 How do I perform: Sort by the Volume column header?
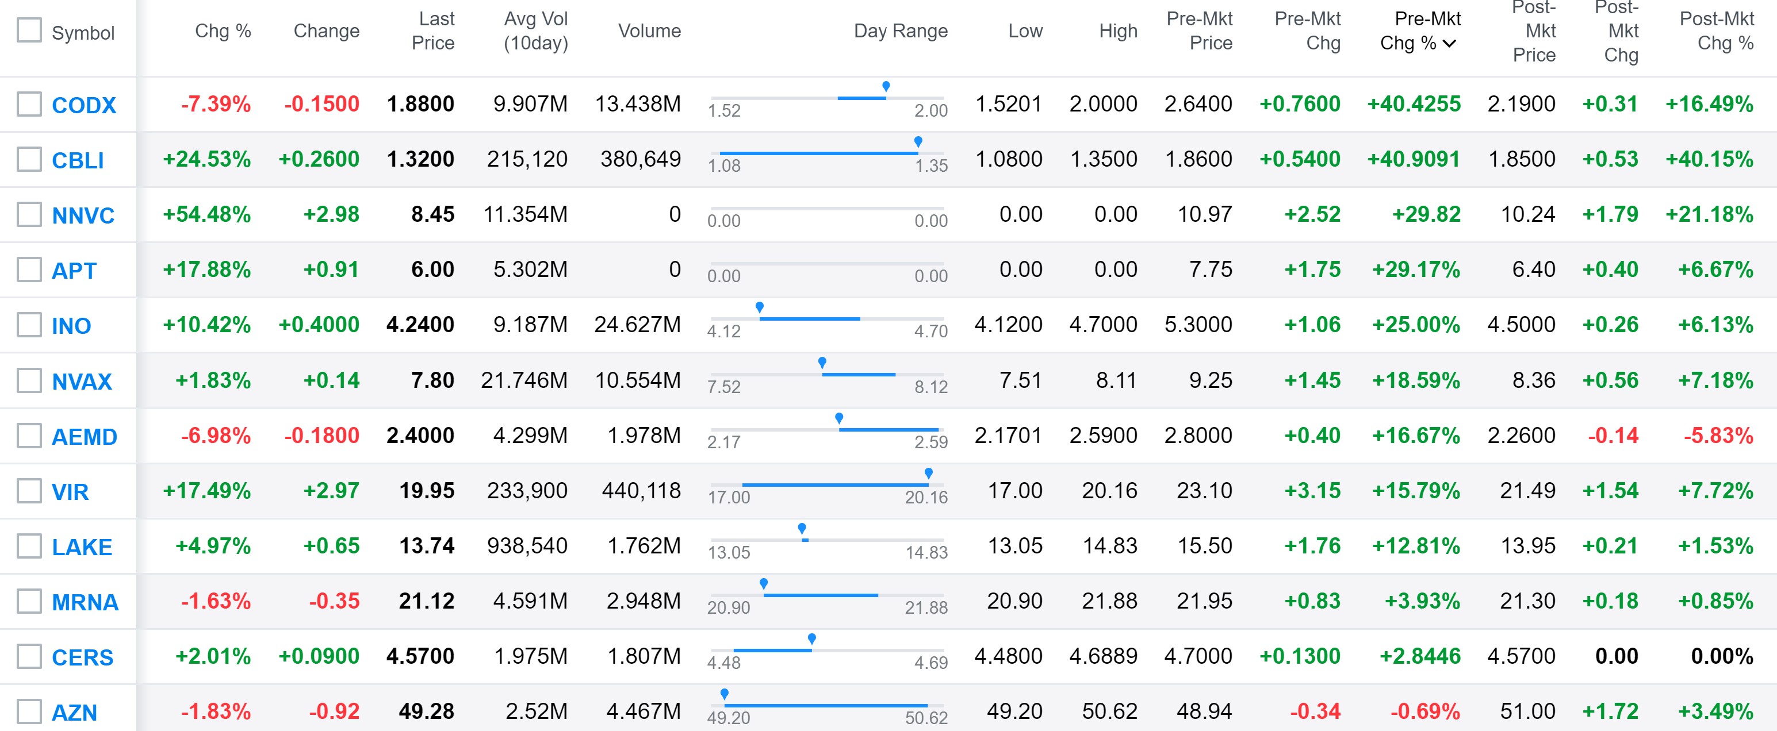coord(649,31)
